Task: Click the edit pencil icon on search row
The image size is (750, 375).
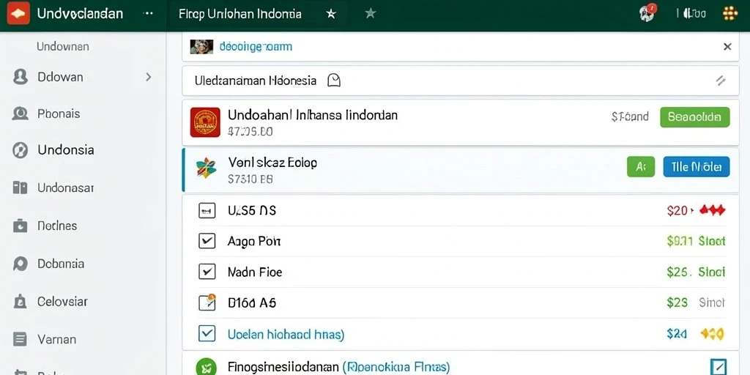Action: (x=721, y=81)
